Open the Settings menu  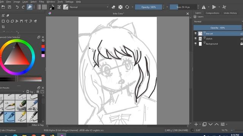tap(69, 2)
